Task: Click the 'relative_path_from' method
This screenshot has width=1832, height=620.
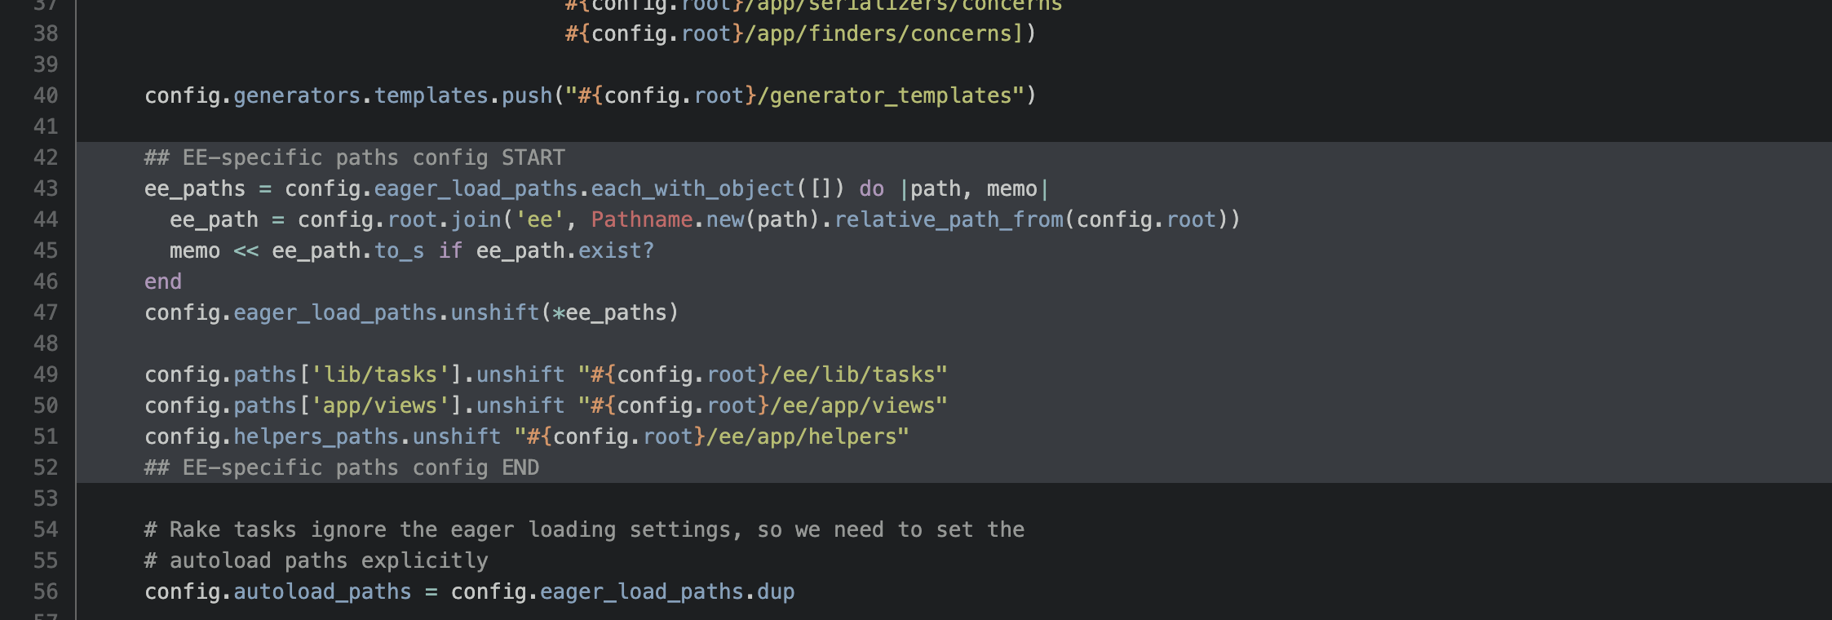Action: [x=949, y=219]
